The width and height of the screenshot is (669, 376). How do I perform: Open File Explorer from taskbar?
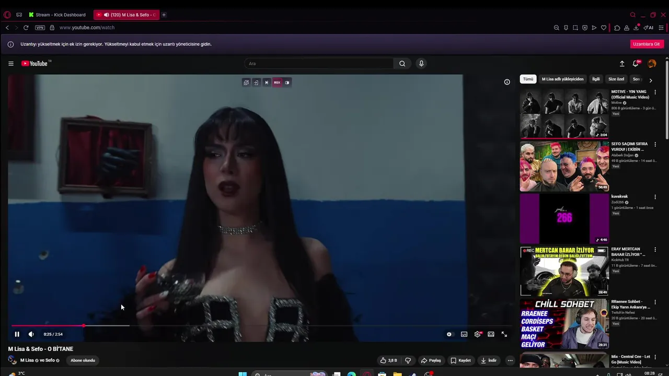click(x=398, y=374)
